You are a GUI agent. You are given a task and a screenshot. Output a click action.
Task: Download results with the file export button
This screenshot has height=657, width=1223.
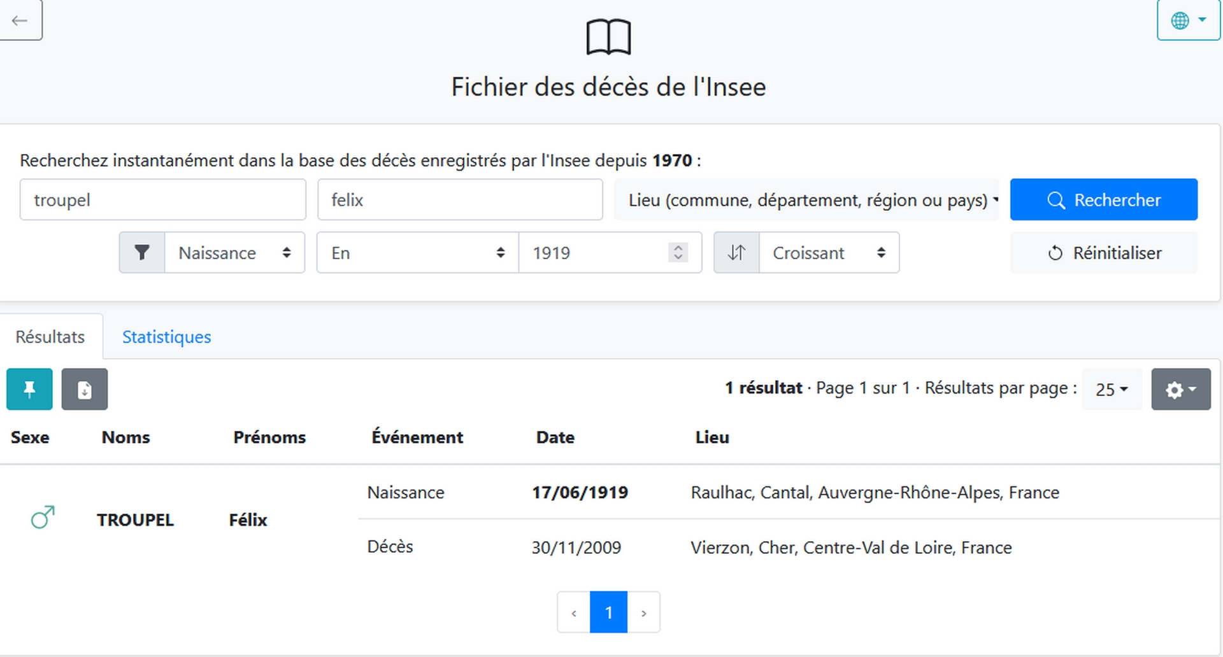(x=84, y=389)
